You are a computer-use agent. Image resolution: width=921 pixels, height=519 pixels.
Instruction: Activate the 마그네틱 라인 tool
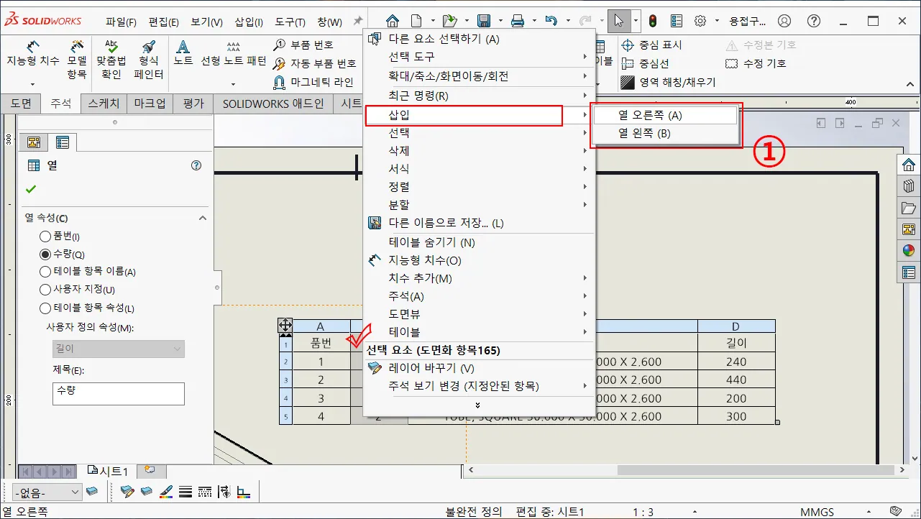click(x=279, y=83)
